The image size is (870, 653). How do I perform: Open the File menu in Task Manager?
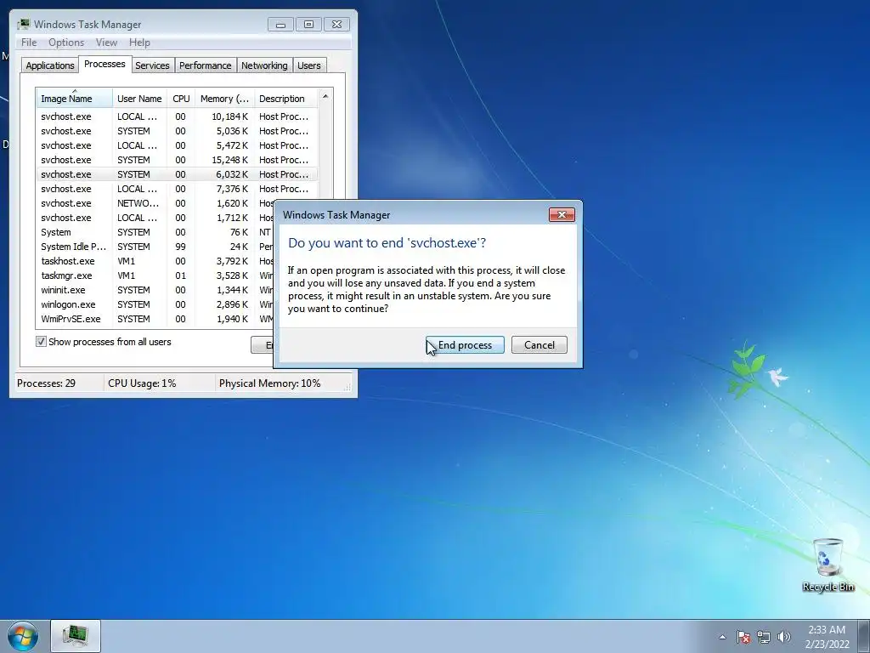coord(29,43)
